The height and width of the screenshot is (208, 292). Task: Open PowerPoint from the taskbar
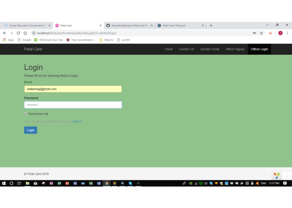pyautogui.click(x=67, y=184)
